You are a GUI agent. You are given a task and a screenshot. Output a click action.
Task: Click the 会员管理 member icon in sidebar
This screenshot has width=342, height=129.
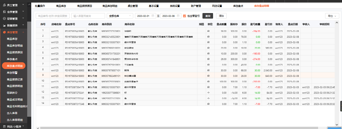coord(4,12)
